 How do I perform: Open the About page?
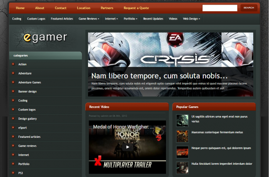(x=40, y=8)
